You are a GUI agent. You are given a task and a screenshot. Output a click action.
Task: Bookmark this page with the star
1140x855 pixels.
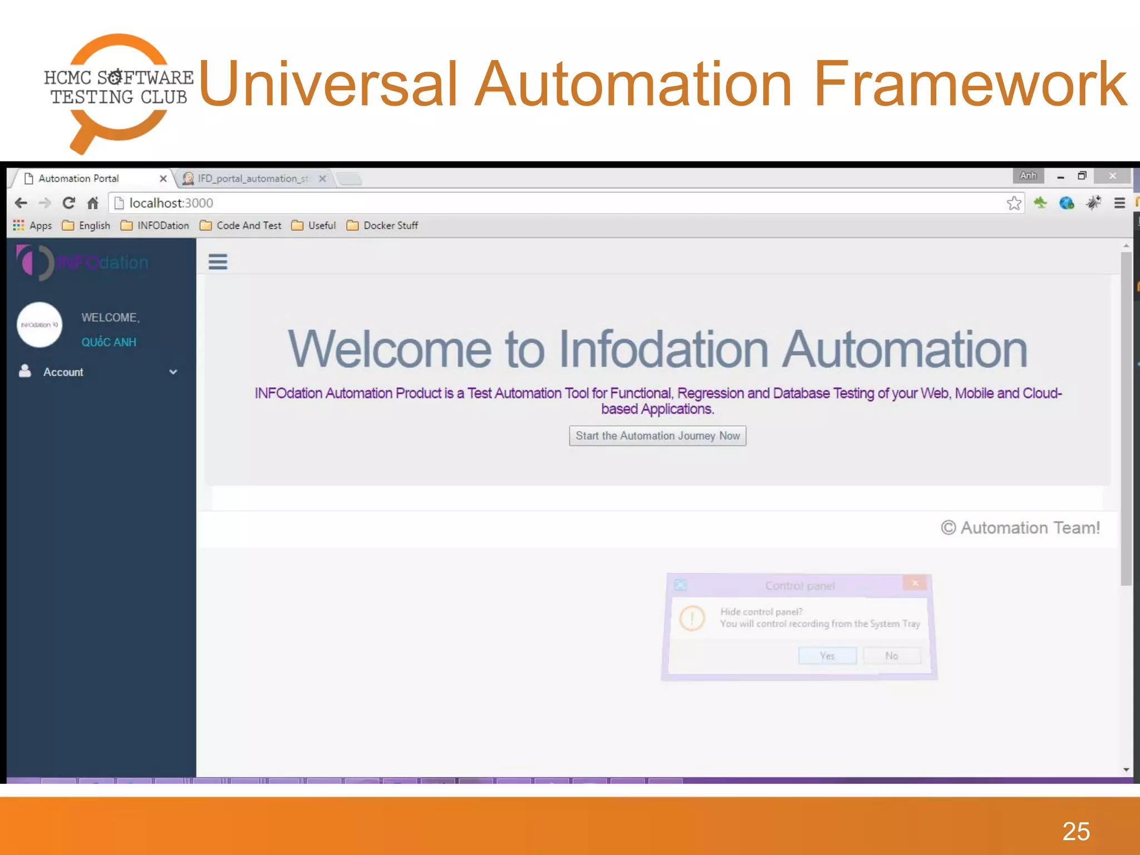click(x=1014, y=203)
